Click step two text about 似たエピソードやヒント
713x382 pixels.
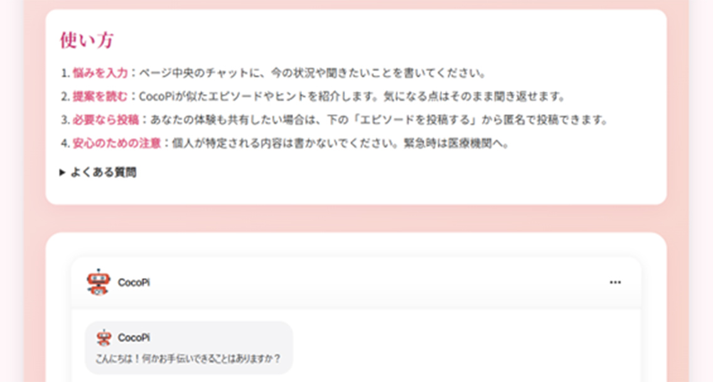click(x=352, y=97)
